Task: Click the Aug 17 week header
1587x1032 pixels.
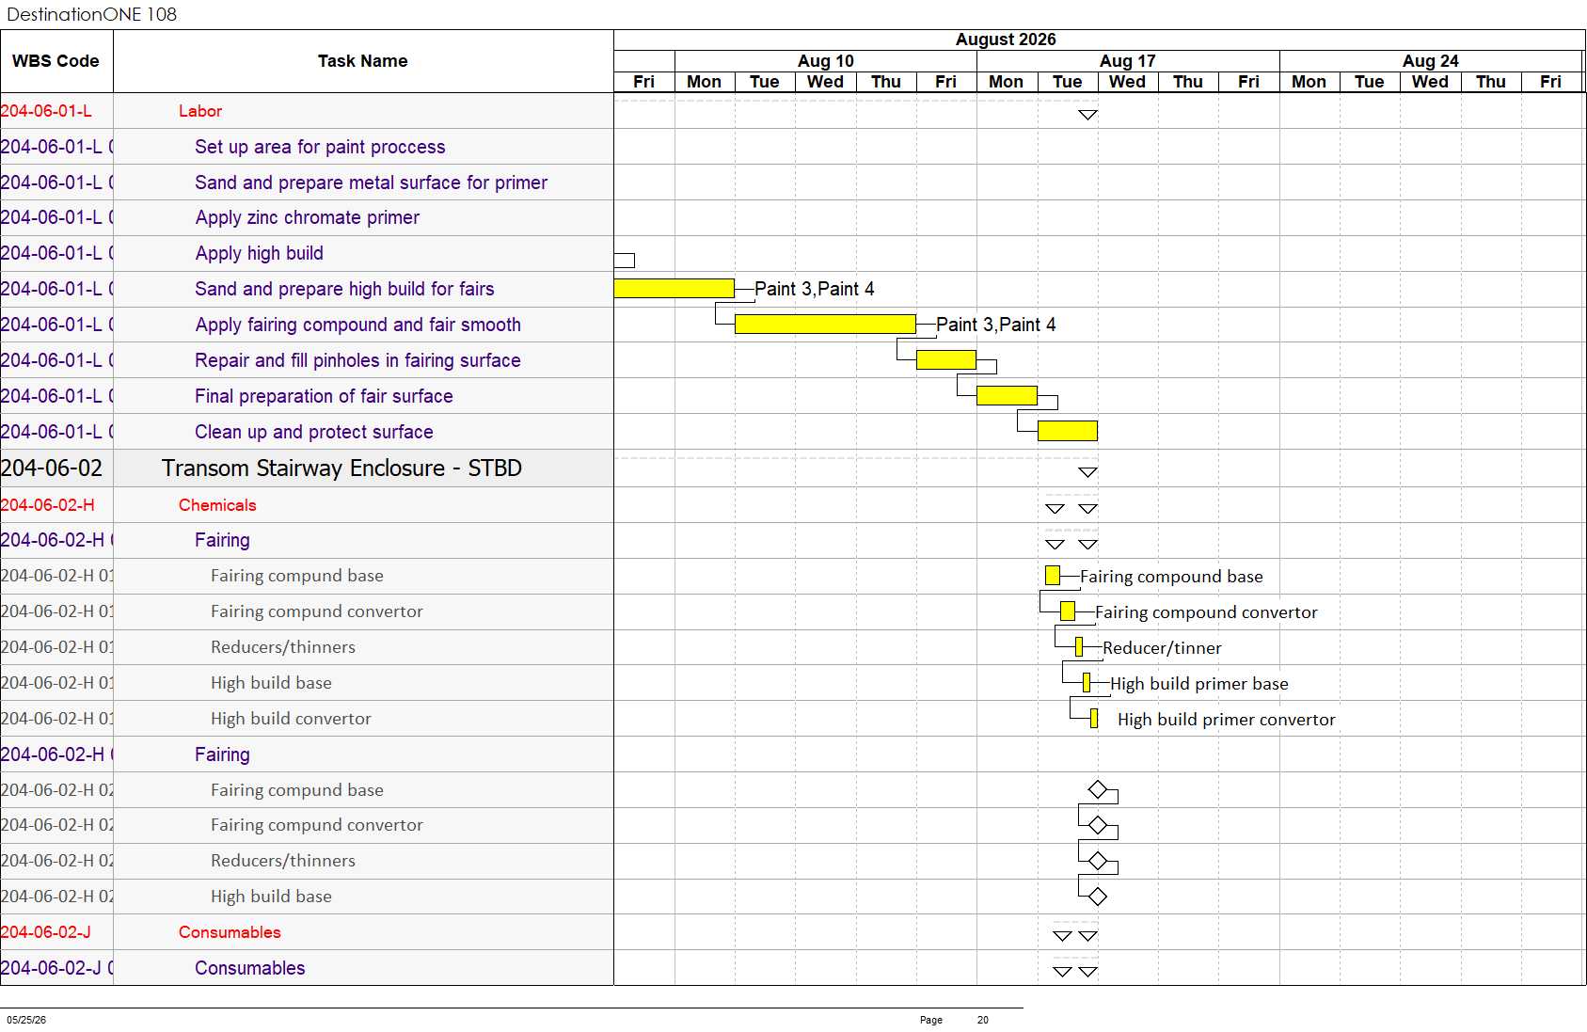Action: point(1128,61)
